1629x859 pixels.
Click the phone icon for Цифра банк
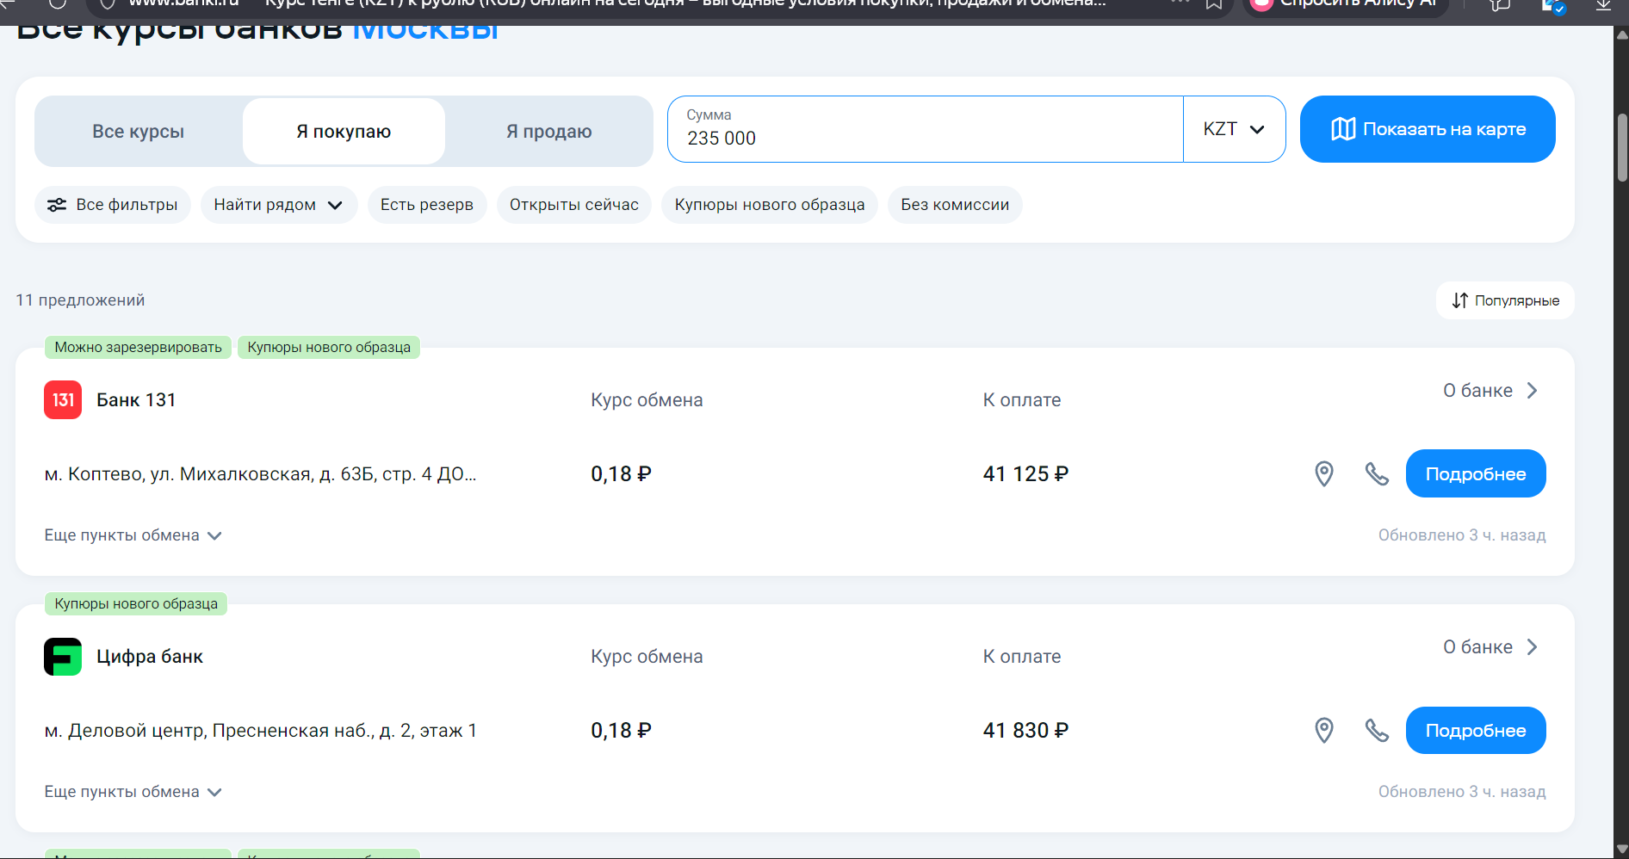click(1377, 730)
